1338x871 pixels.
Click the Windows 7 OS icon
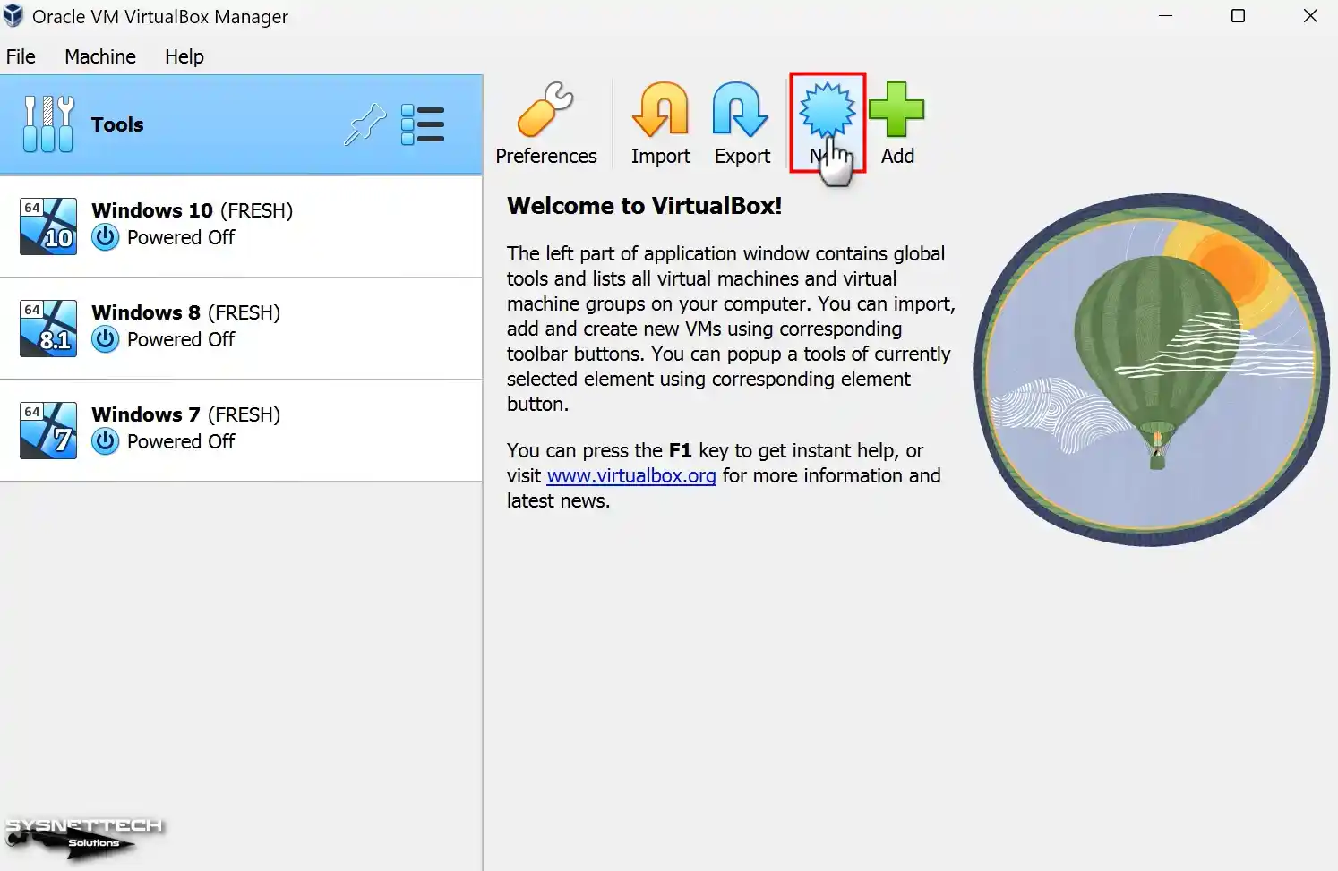48,430
